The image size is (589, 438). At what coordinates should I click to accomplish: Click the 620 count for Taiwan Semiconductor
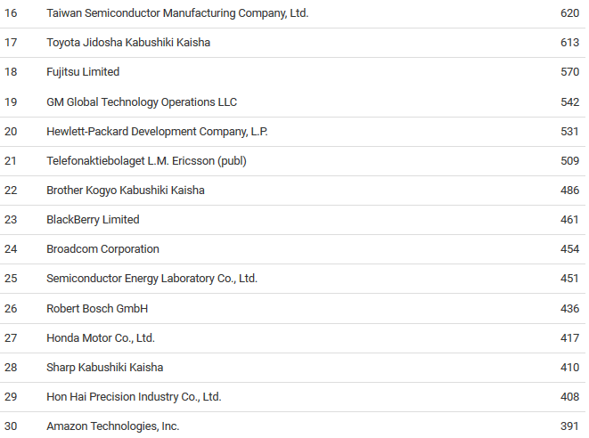(570, 13)
